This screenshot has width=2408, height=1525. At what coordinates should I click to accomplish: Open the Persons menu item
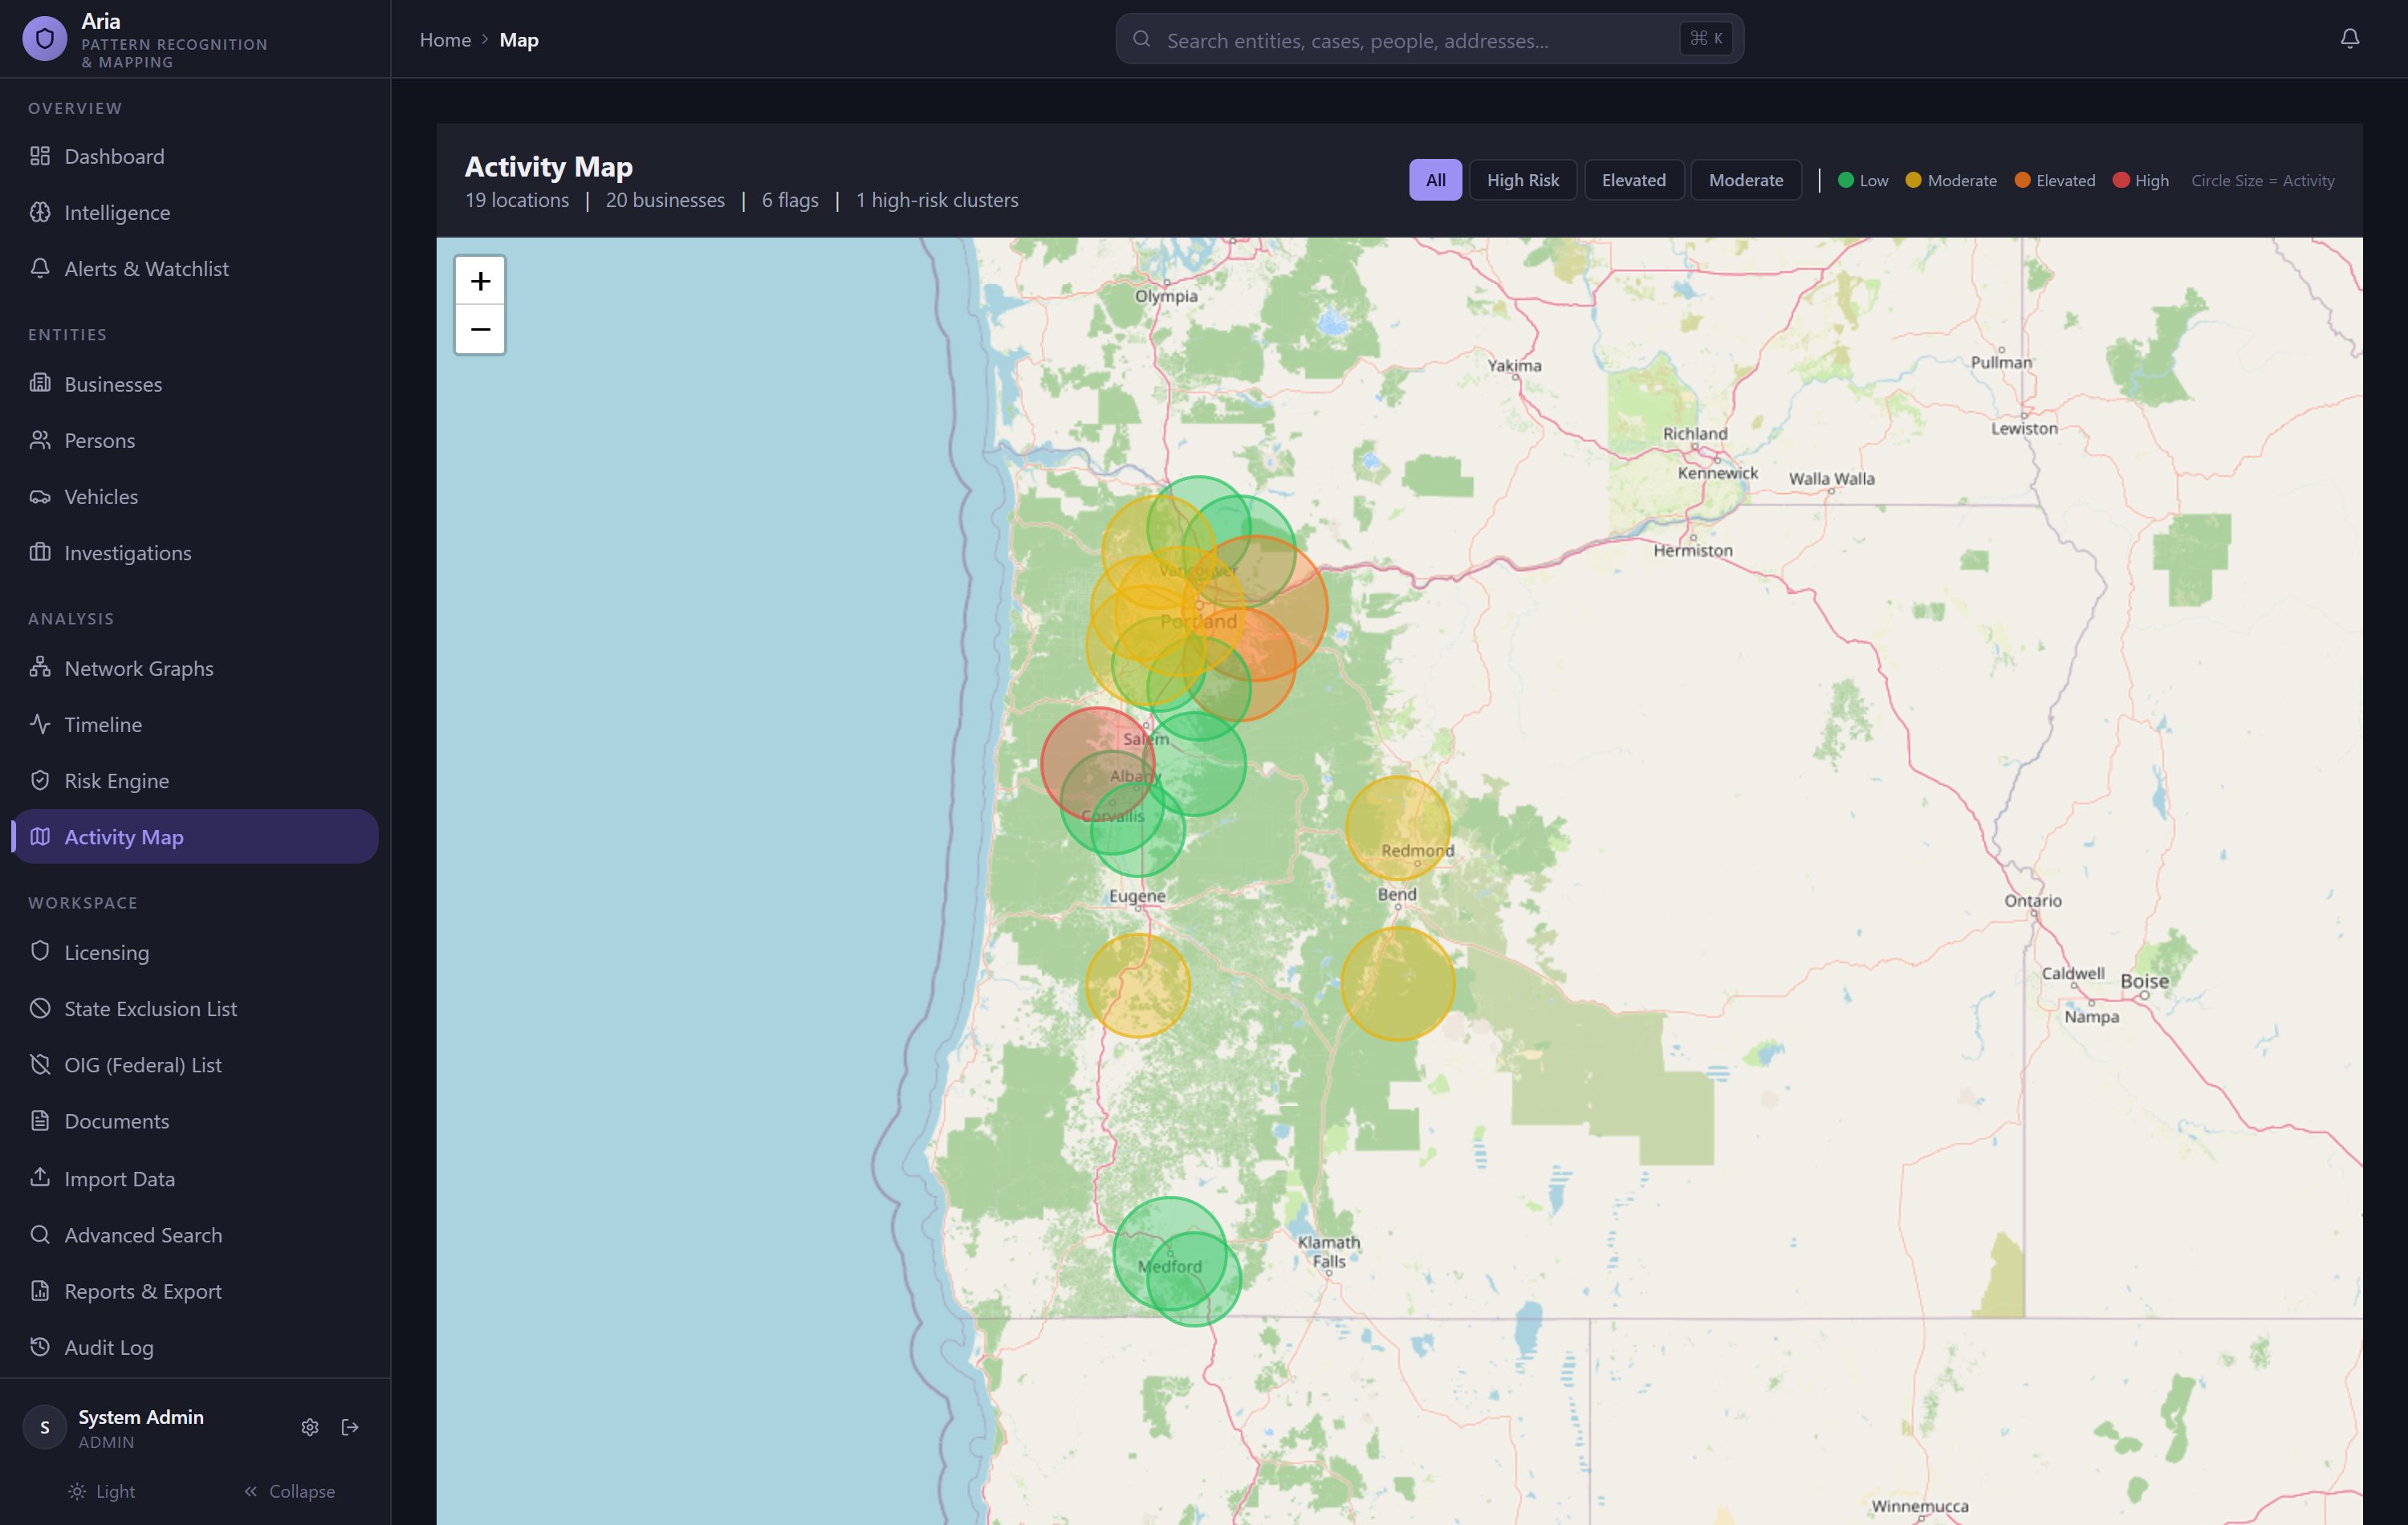(195, 440)
